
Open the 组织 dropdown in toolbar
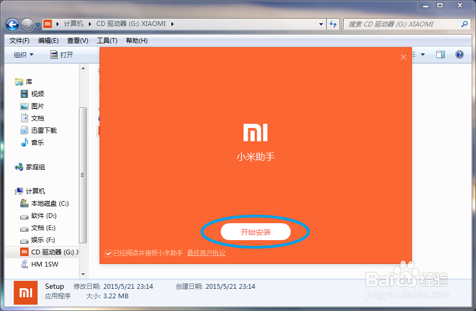tap(23, 55)
